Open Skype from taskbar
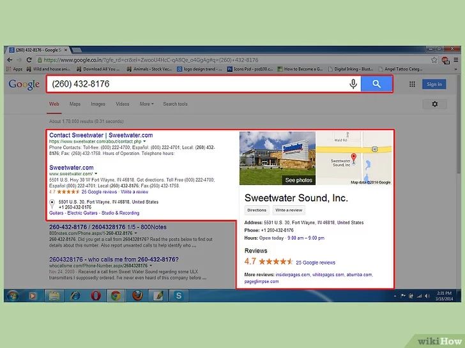Image resolution: width=465 pixels, height=348 pixels. 179,296
